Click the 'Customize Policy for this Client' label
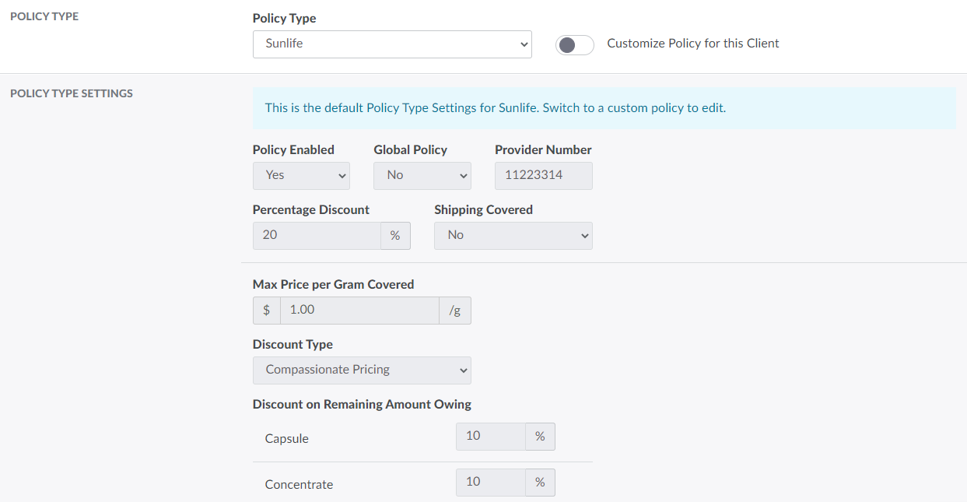The height and width of the screenshot is (502, 967). pyautogui.click(x=692, y=44)
